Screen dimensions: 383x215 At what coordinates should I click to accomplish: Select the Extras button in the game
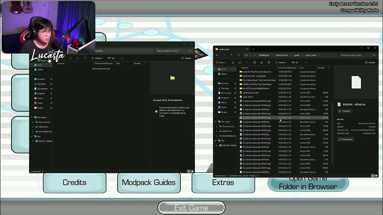click(223, 182)
